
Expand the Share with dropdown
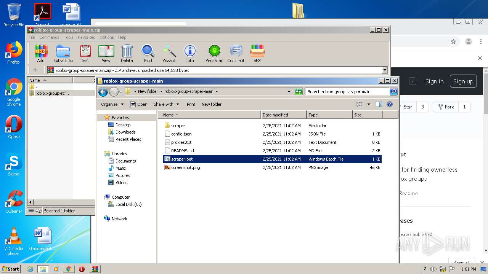point(166,104)
